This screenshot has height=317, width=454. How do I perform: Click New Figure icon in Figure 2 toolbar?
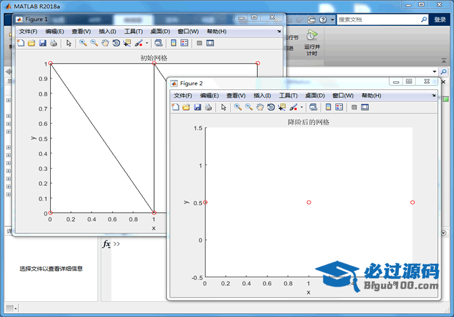coord(175,107)
